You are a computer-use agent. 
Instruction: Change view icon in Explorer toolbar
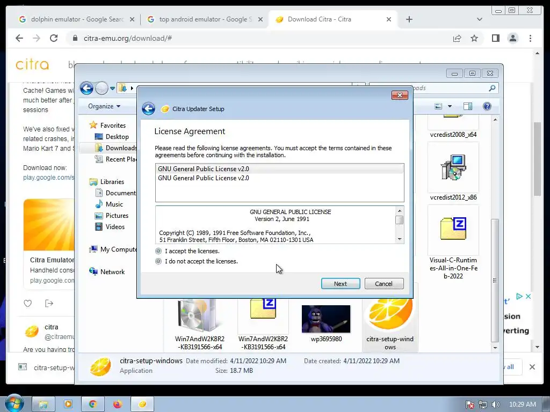438,106
